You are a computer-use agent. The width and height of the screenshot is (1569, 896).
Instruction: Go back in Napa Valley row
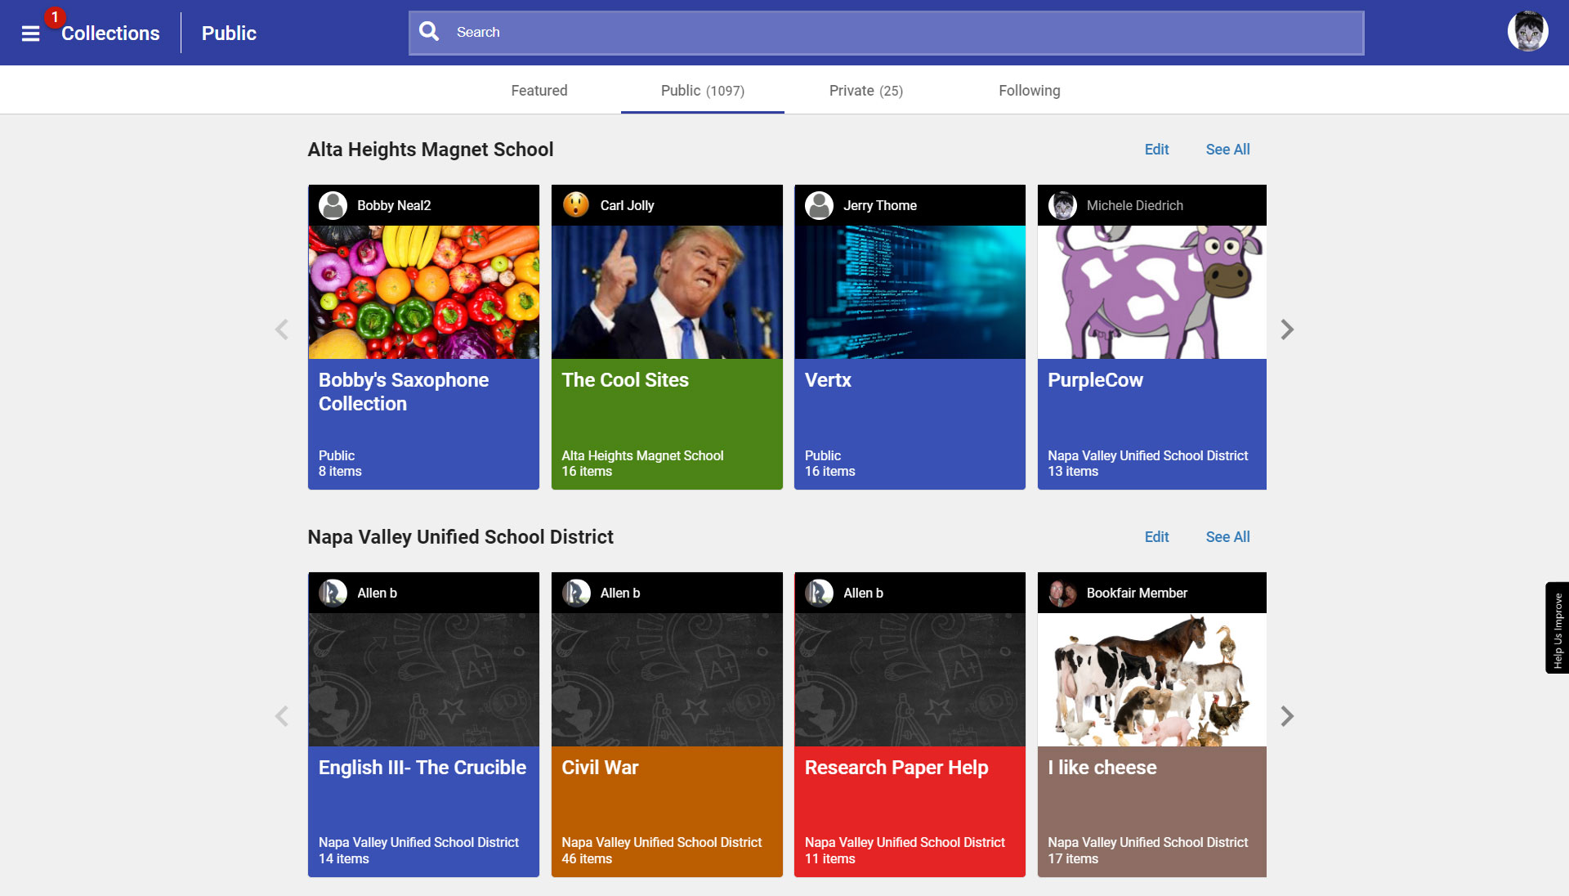pos(282,716)
